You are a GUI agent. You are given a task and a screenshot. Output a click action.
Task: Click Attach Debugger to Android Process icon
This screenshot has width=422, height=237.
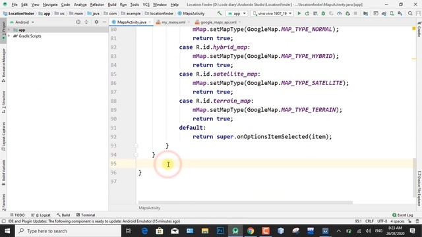(x=347, y=13)
